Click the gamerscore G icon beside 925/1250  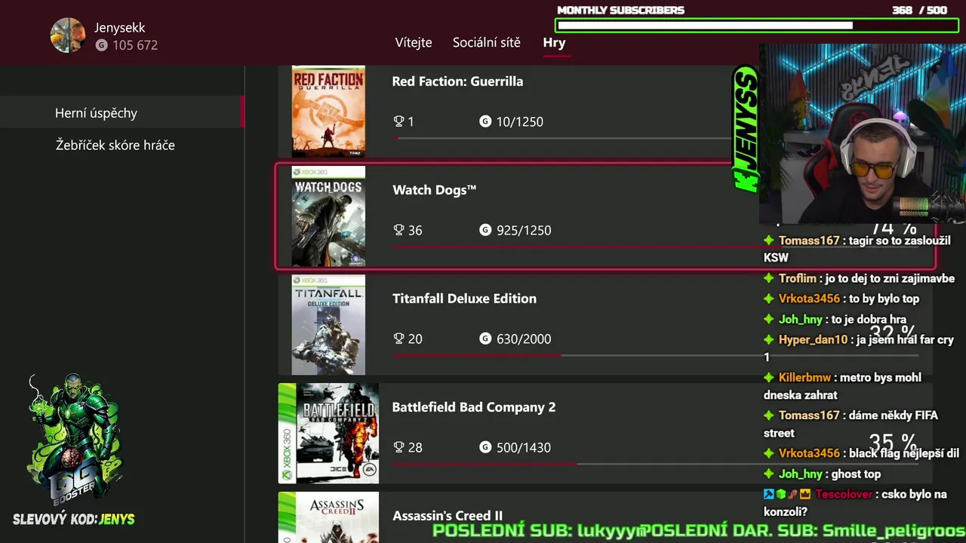coord(485,230)
